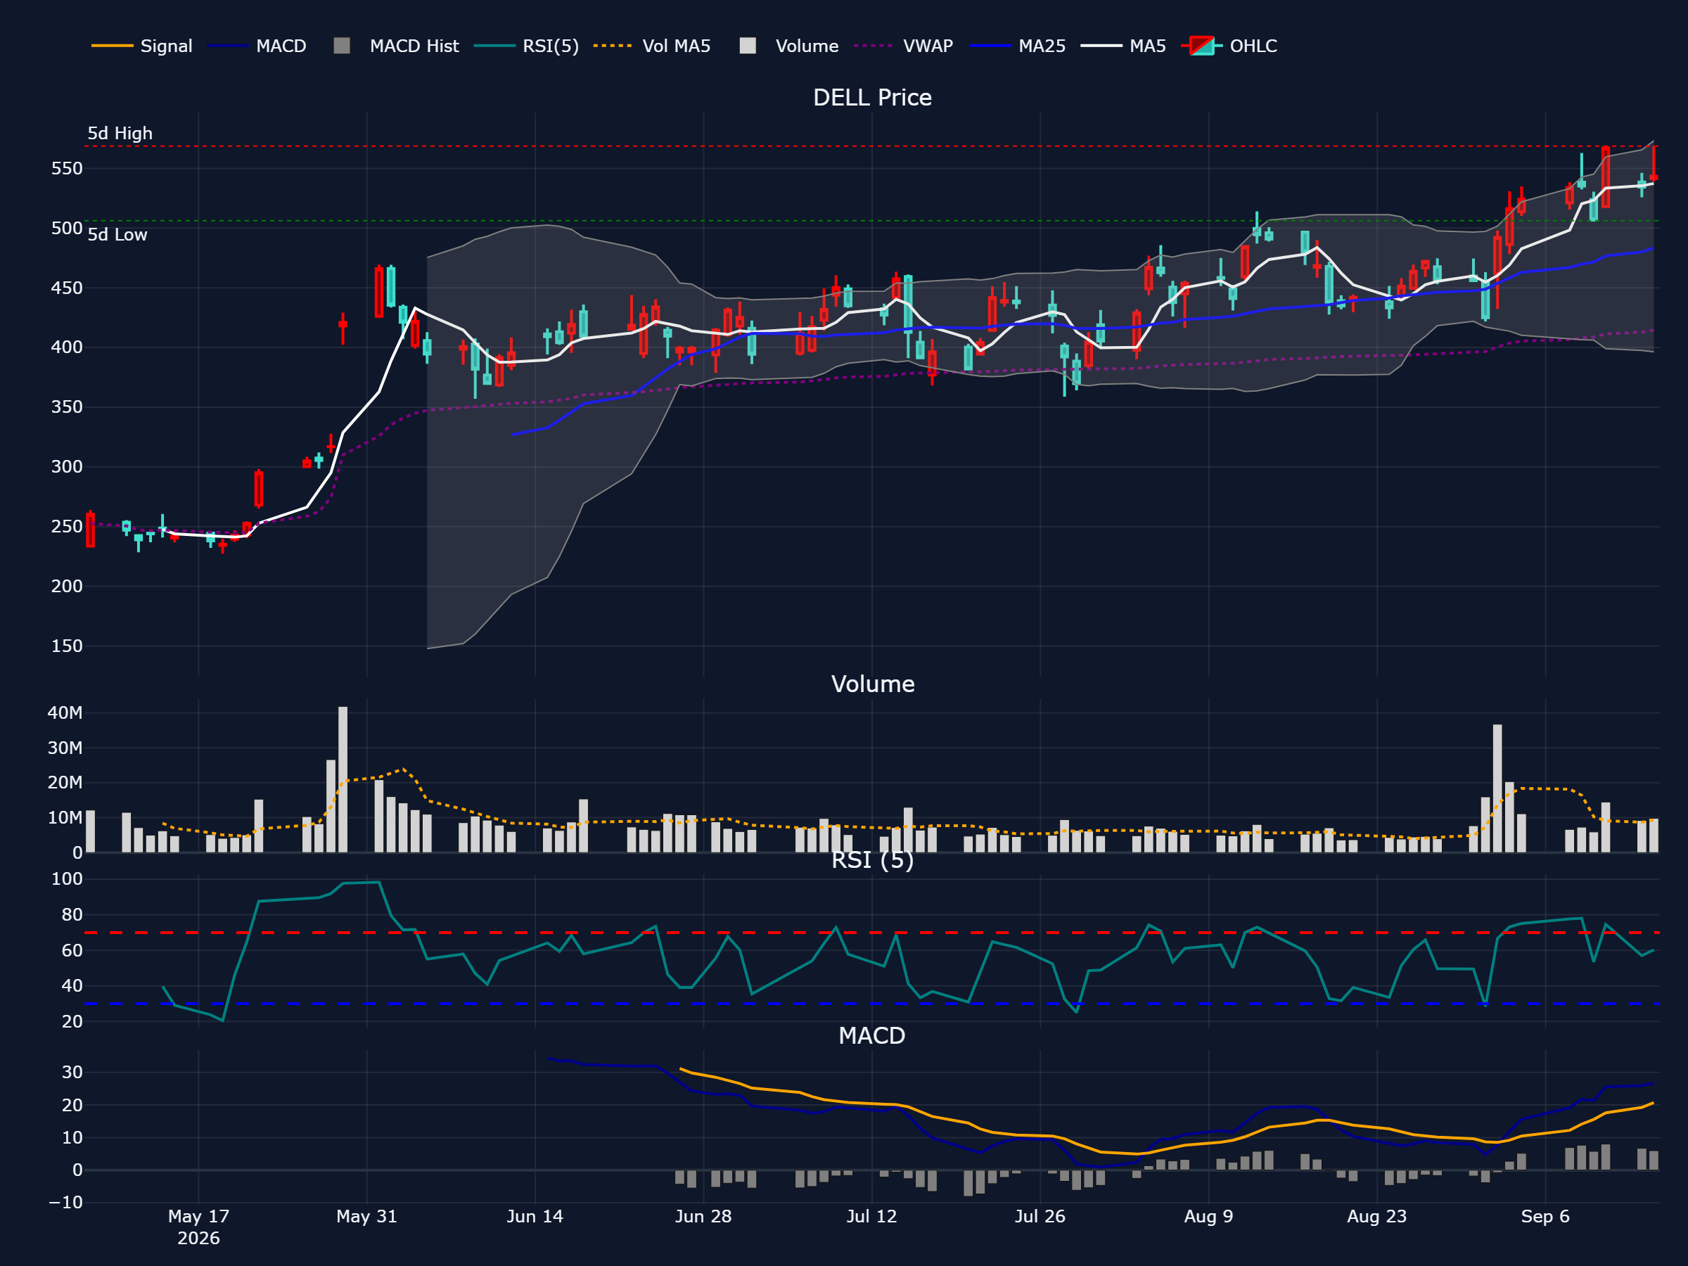Toggle the Signal legend entry
Screen dimensions: 1688x1266
(x=142, y=46)
